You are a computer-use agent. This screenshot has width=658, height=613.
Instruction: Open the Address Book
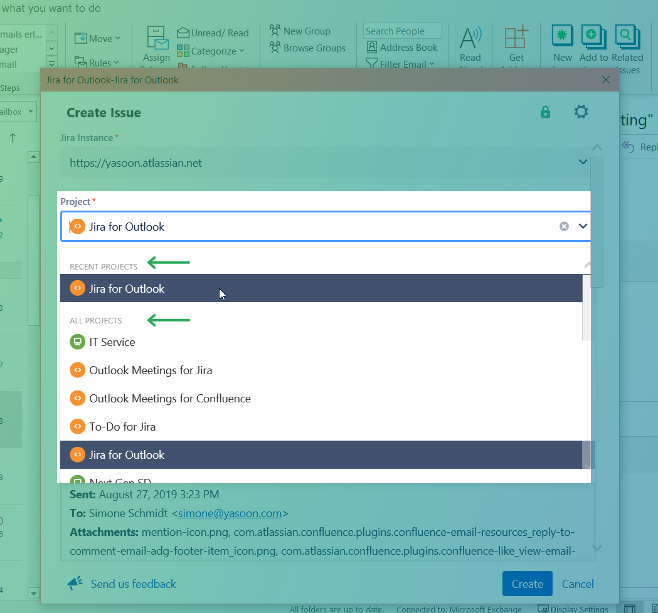(401, 47)
